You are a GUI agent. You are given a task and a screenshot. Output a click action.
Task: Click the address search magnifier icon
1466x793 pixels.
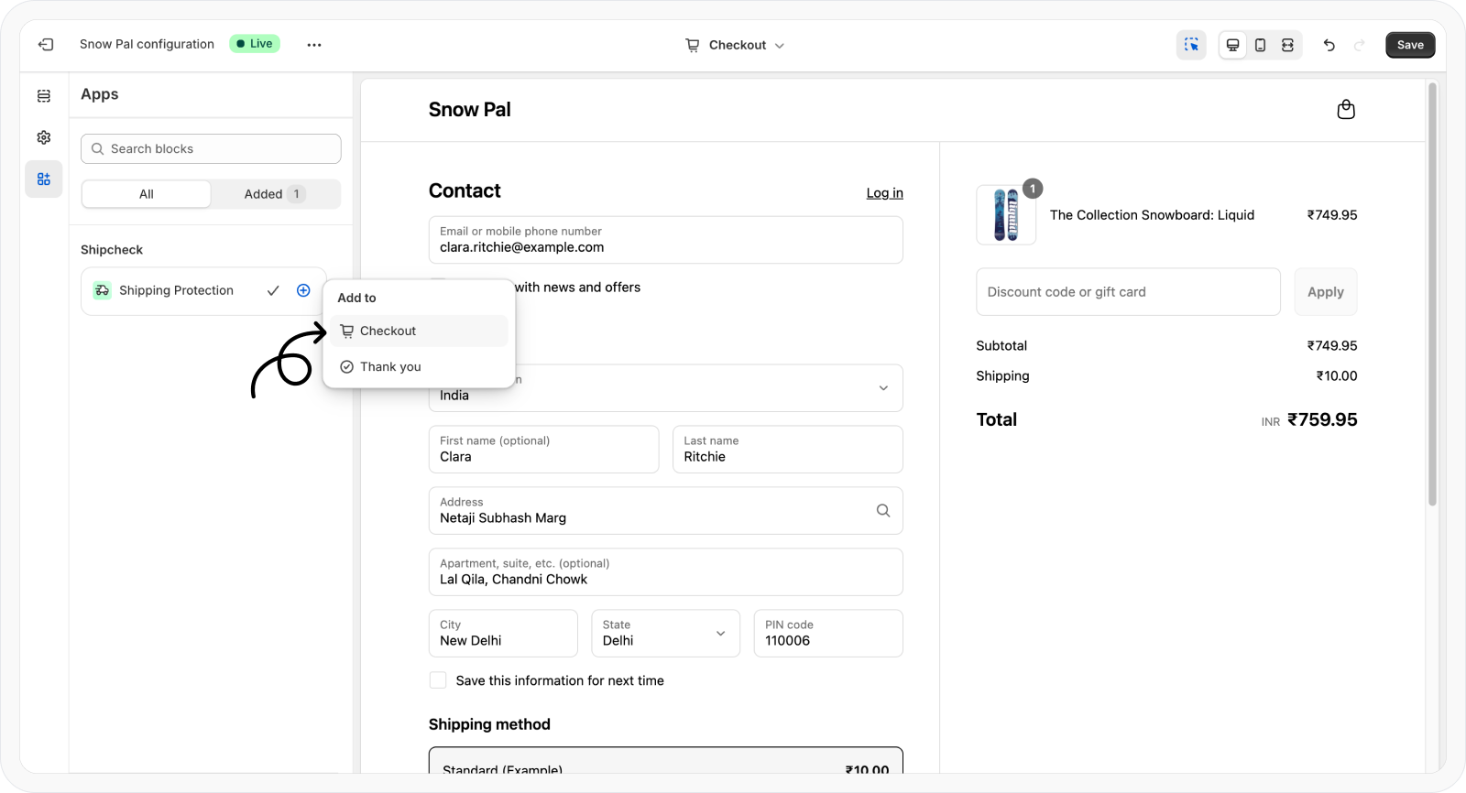pyautogui.click(x=883, y=511)
